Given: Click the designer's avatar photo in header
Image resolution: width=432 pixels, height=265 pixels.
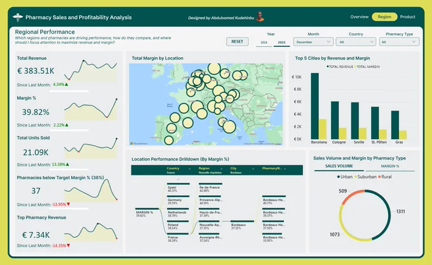Looking at the screenshot, I should coord(260,17).
